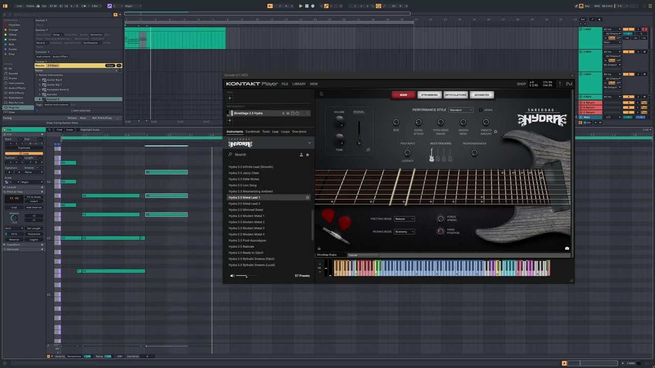Collapse the Native Instruments folder
655x368 pixels.
pyautogui.click(x=37, y=75)
